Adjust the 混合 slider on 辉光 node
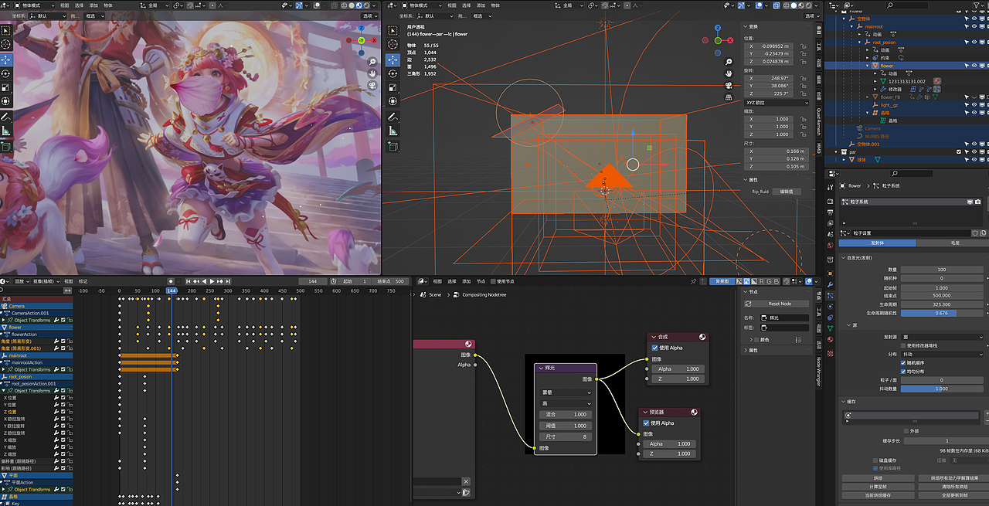 (566, 415)
